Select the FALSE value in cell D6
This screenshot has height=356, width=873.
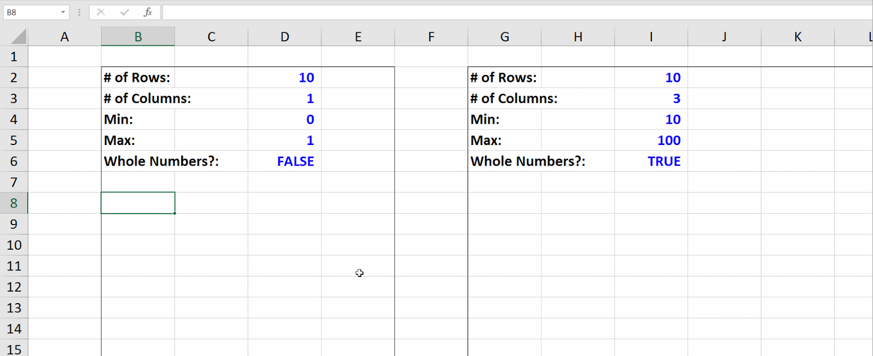coord(295,161)
